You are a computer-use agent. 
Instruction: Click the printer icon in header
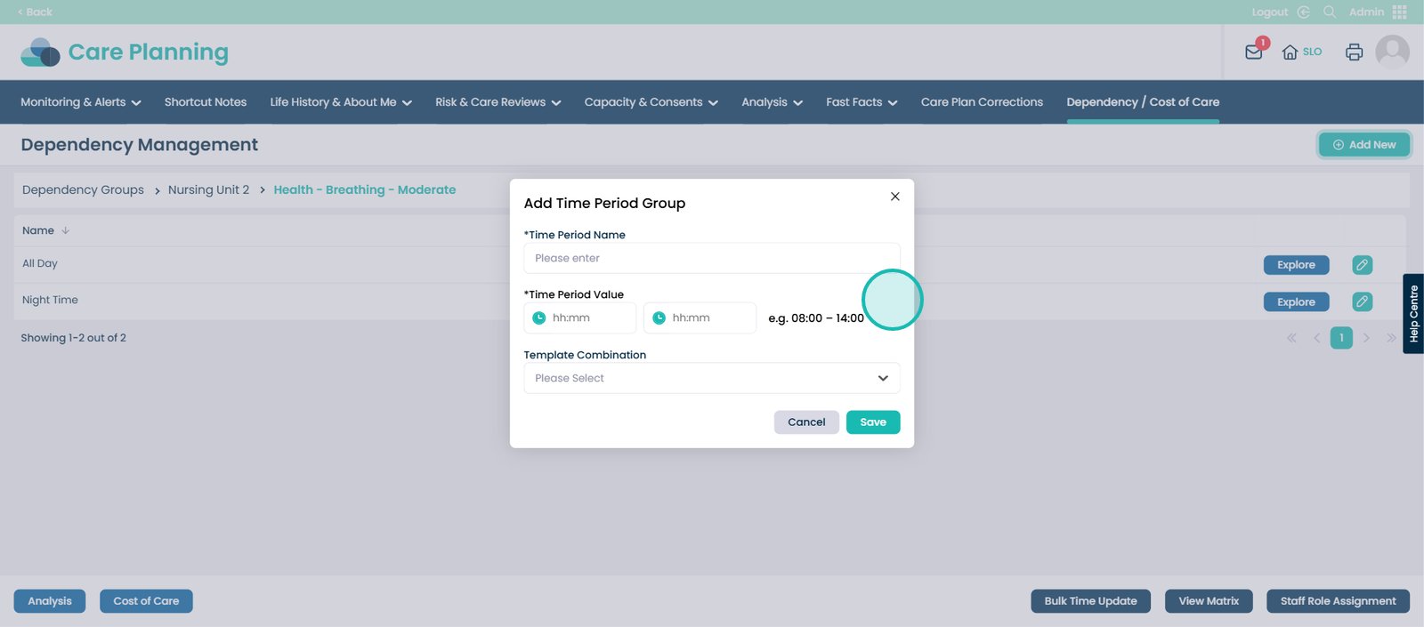tap(1354, 52)
